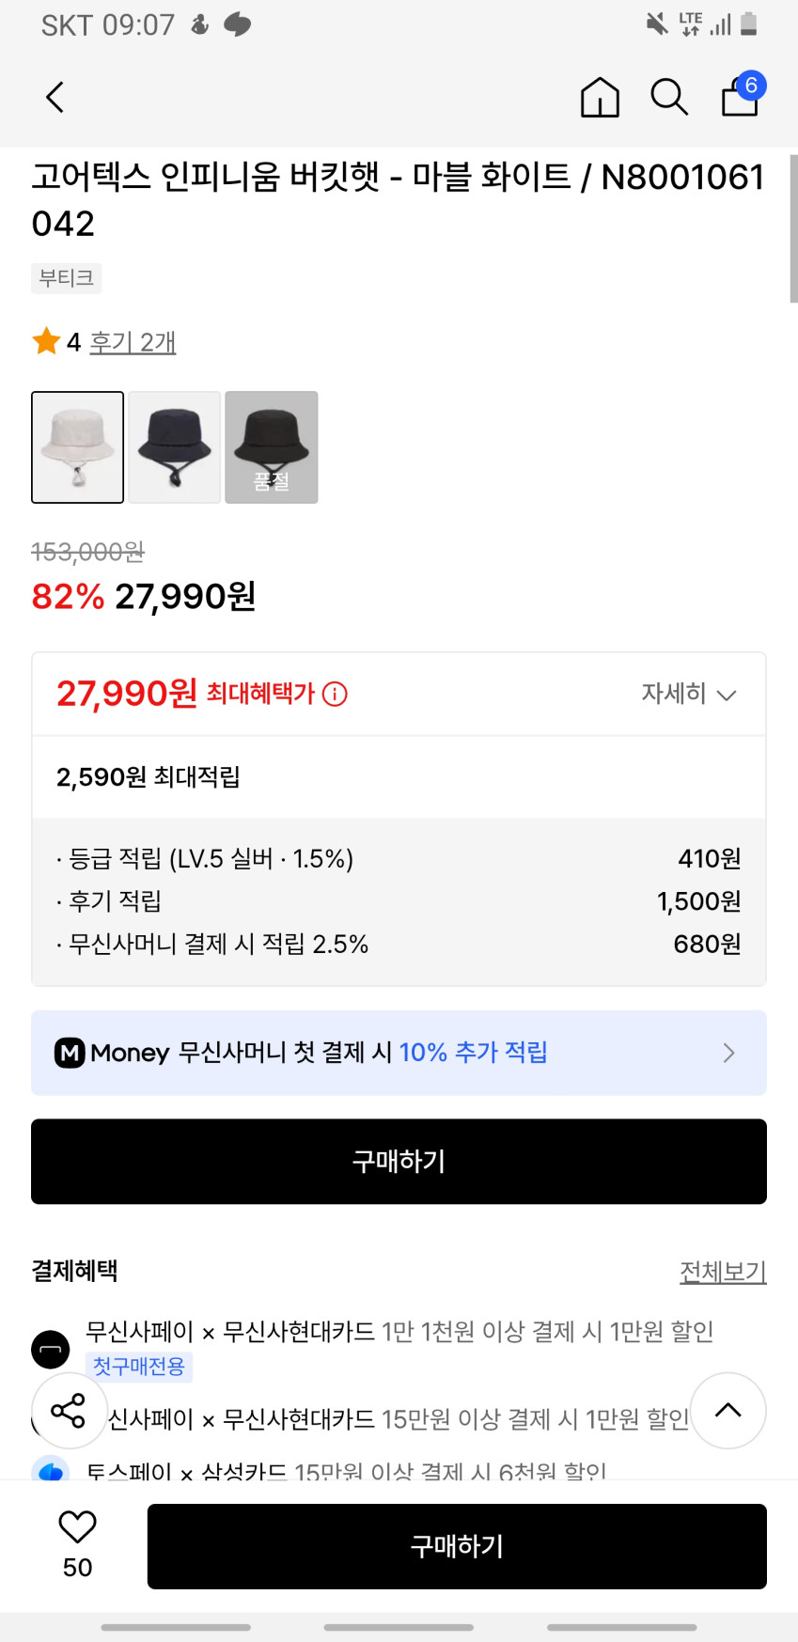The height and width of the screenshot is (1642, 798).
Task: Select the navy bucket hat thumbnail
Action: point(175,447)
